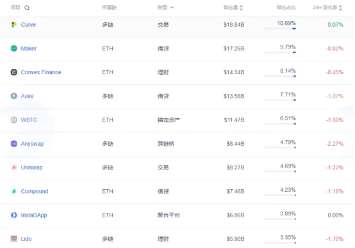Sort by 锁仓量 locked value arrows
Screen dimensions: 355x248
point(241,8)
